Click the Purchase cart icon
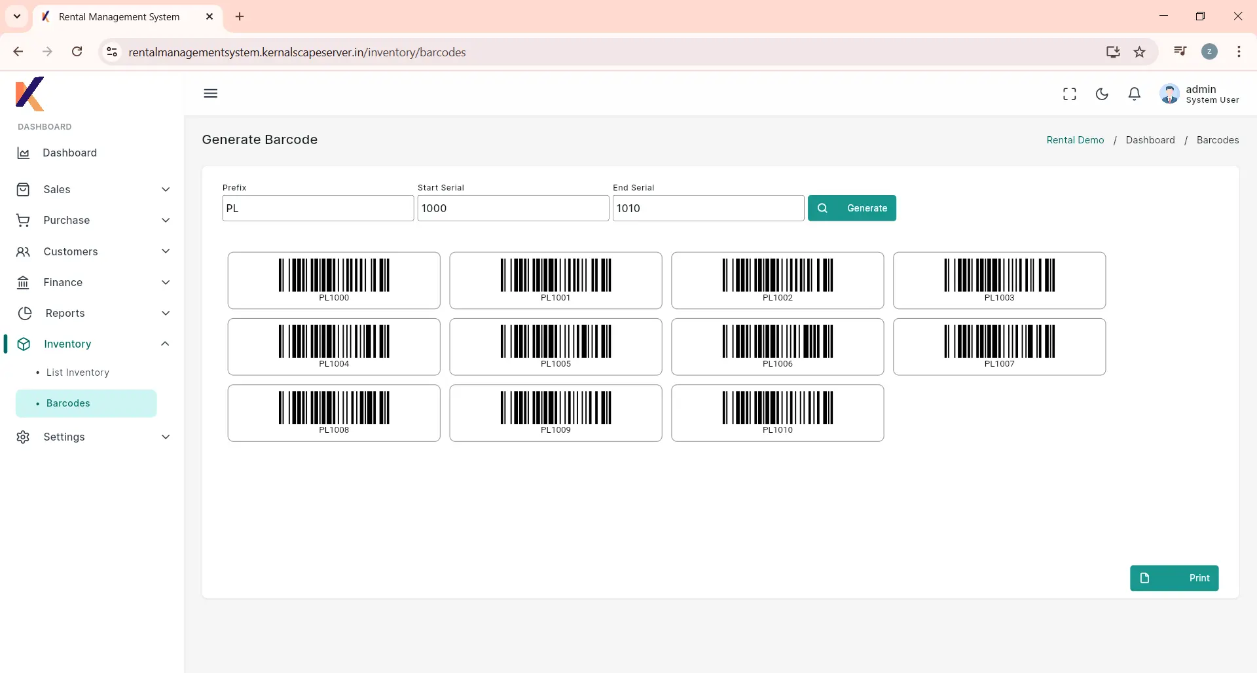The width and height of the screenshot is (1257, 673). coord(24,221)
